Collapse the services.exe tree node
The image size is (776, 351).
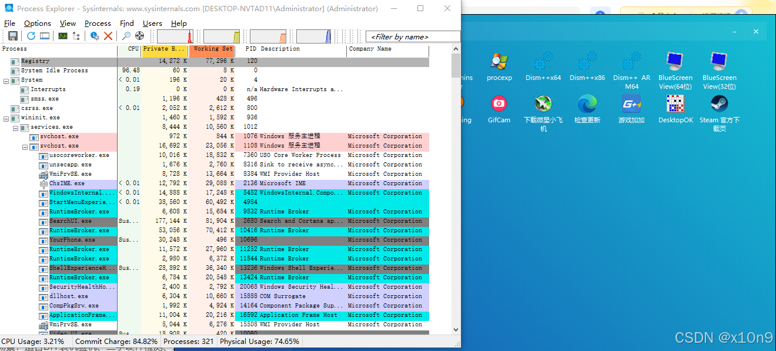[15, 127]
